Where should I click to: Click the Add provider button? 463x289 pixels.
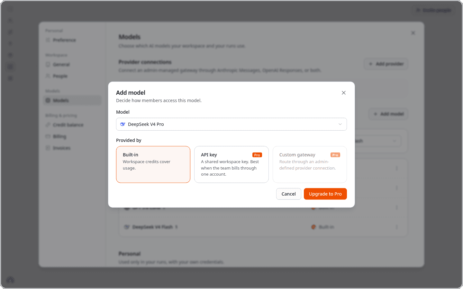[x=386, y=64]
